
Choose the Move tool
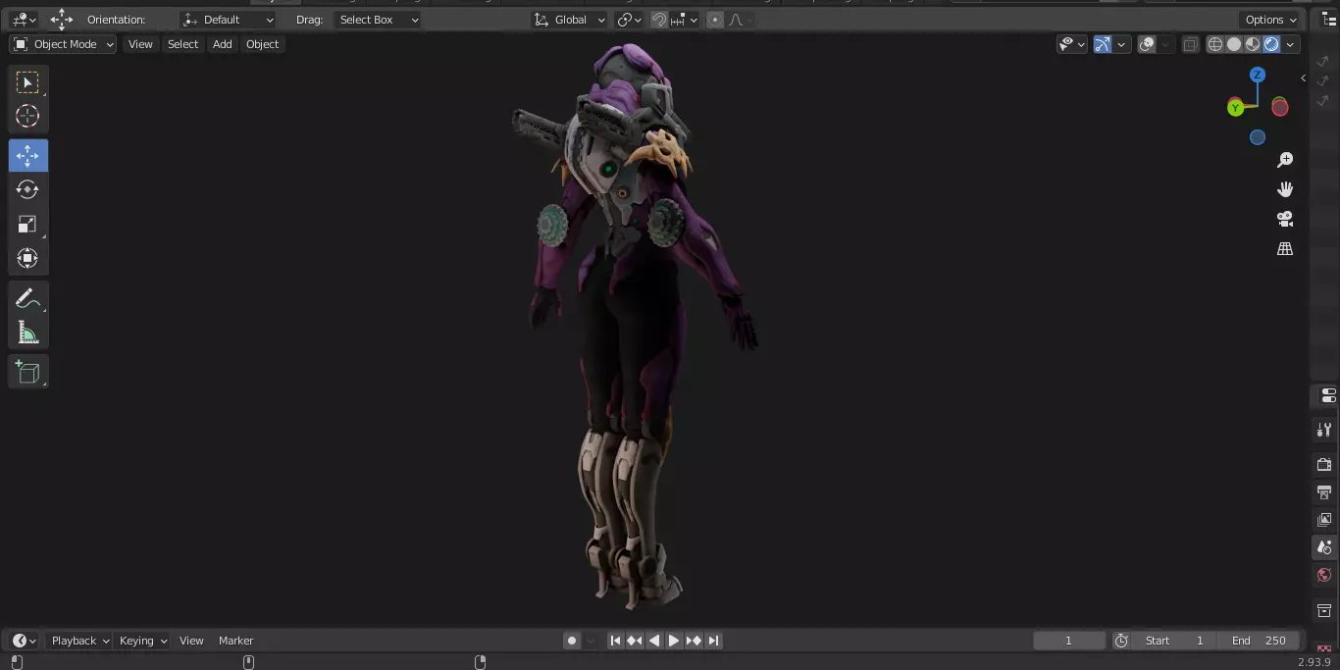coord(27,156)
